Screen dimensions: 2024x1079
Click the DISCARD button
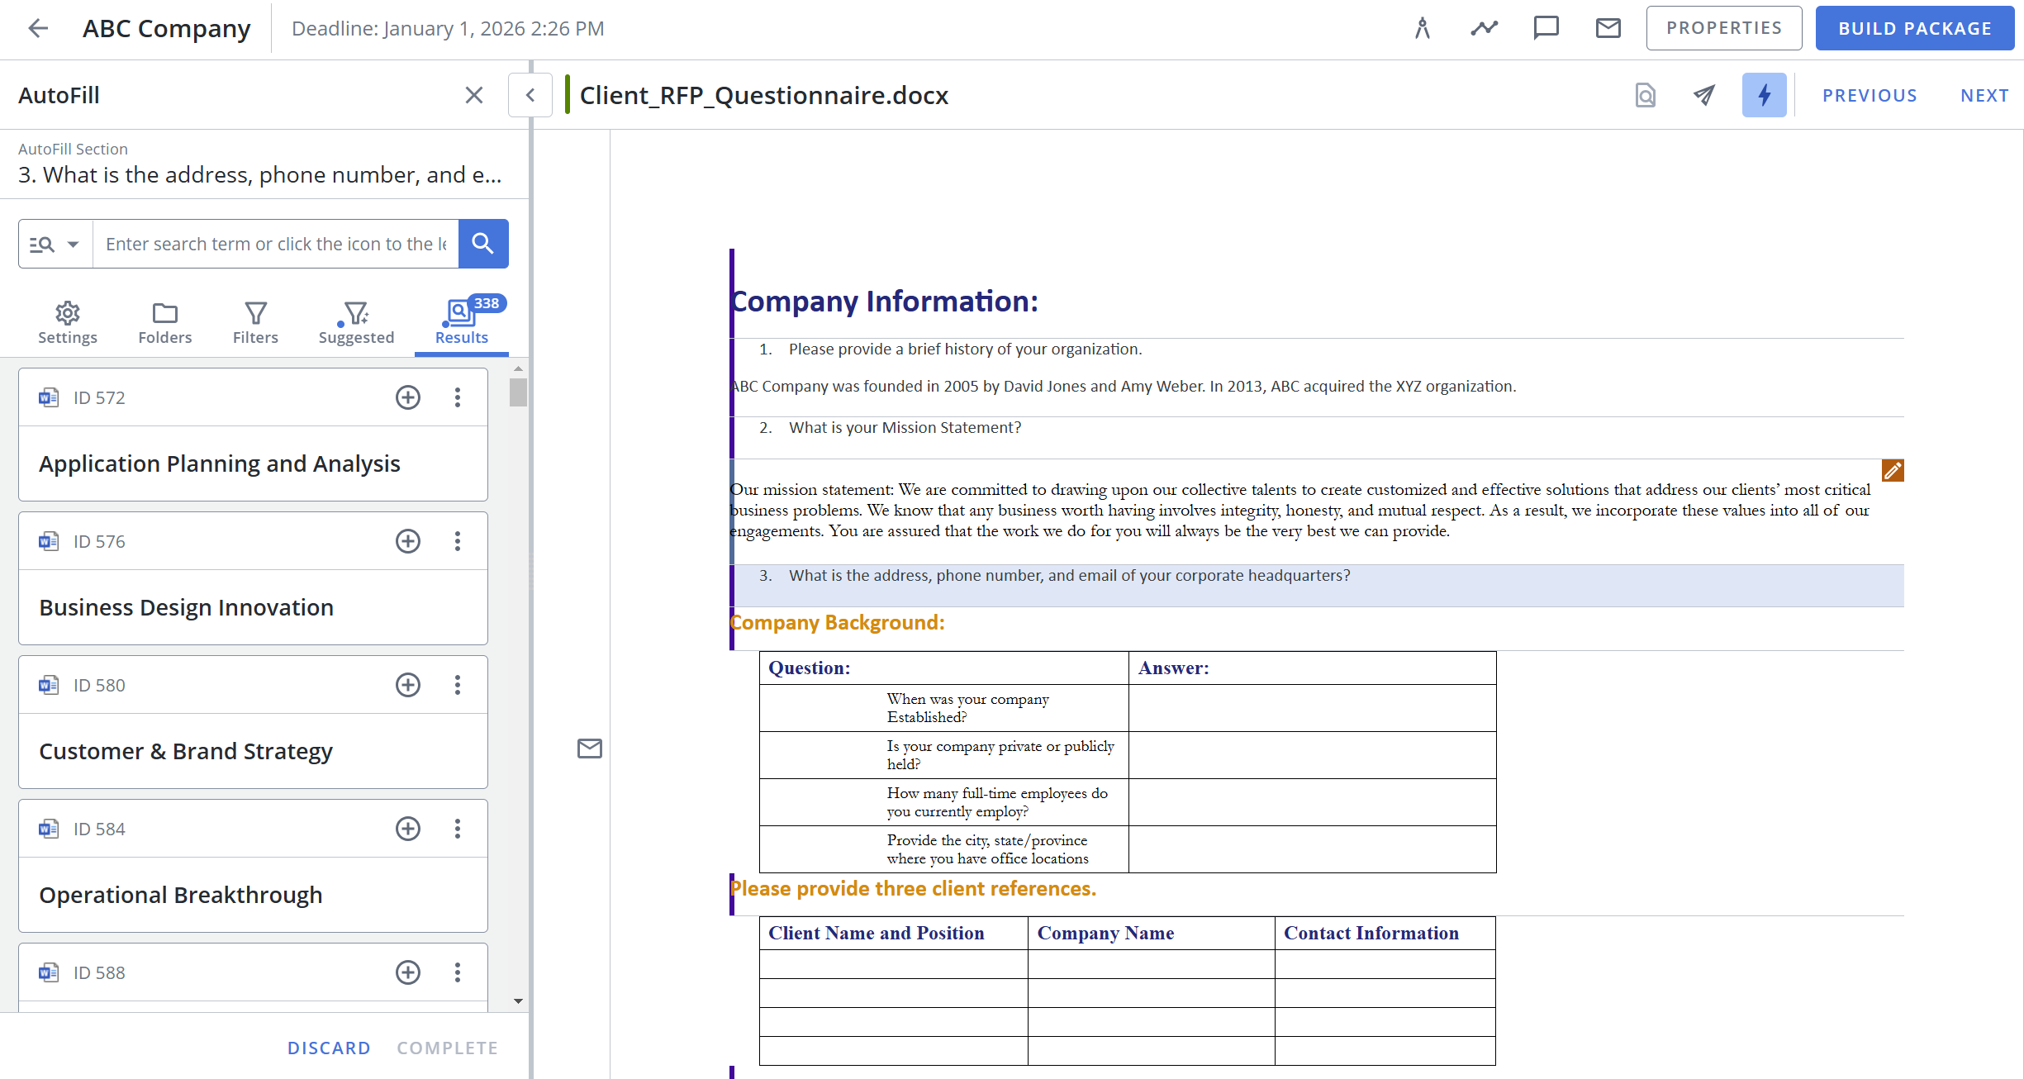tap(329, 1048)
